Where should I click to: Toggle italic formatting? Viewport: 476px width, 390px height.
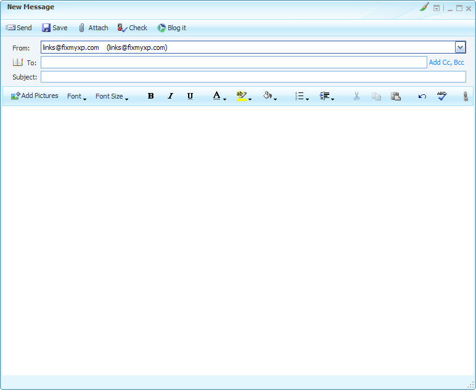pos(170,96)
